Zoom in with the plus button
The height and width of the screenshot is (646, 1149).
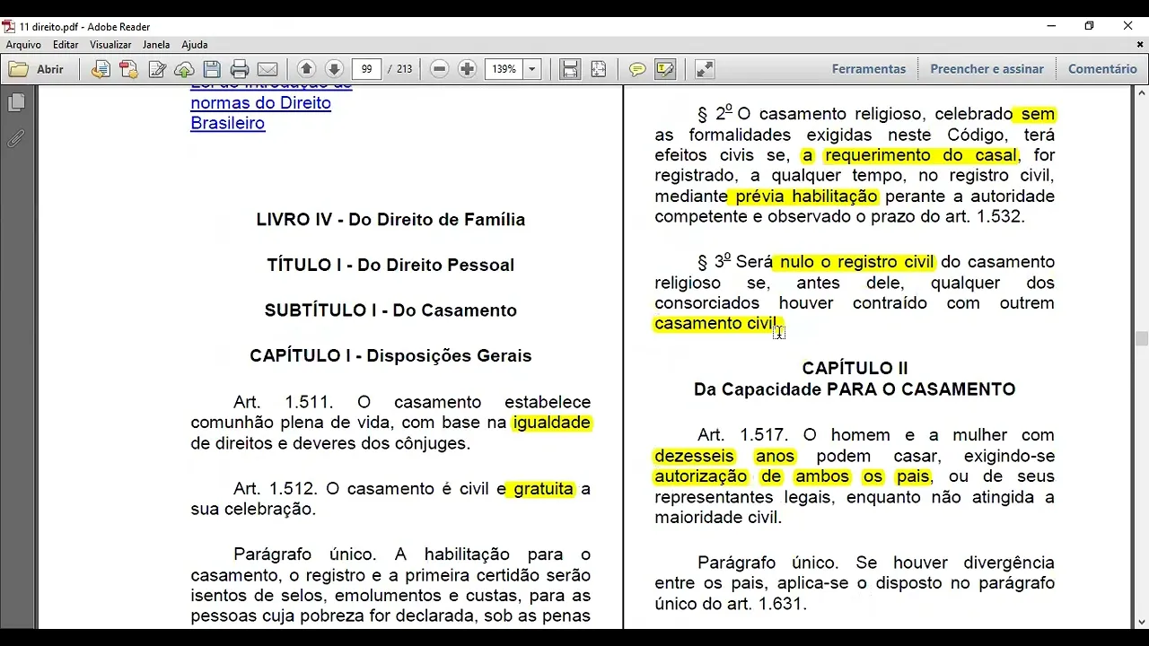point(467,69)
